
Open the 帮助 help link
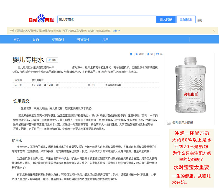200,21
